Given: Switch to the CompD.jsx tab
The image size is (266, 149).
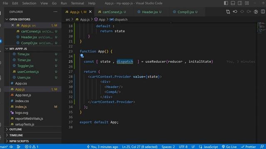Looking at the screenshot, I should [x=185, y=12].
